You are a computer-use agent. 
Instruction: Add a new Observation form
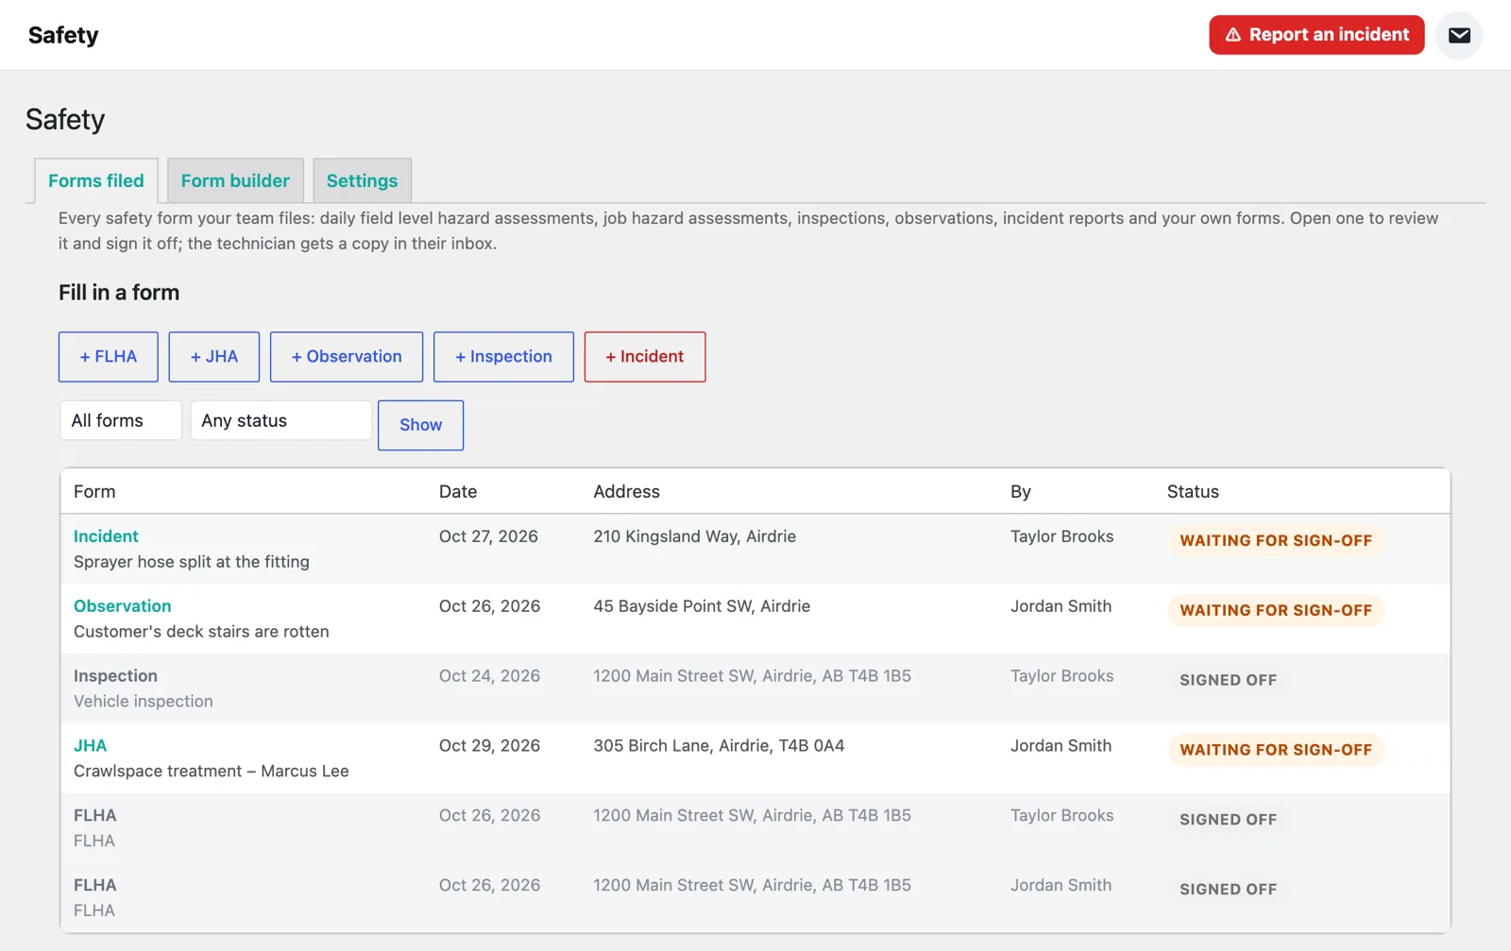347,357
